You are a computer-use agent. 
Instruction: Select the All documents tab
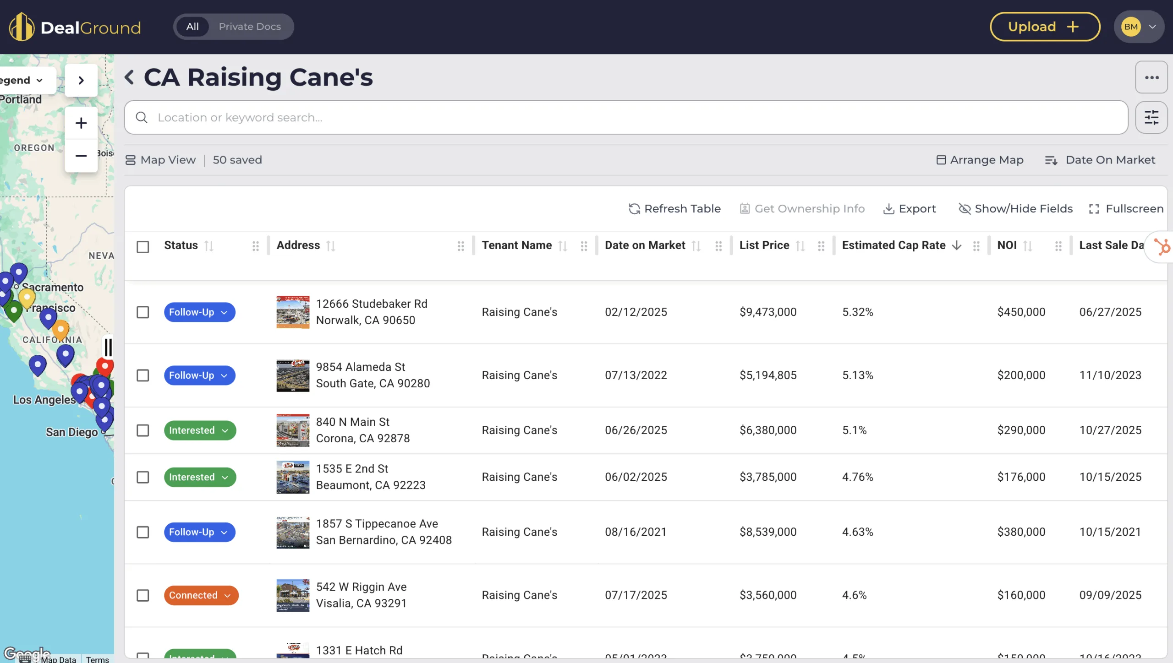(192, 26)
